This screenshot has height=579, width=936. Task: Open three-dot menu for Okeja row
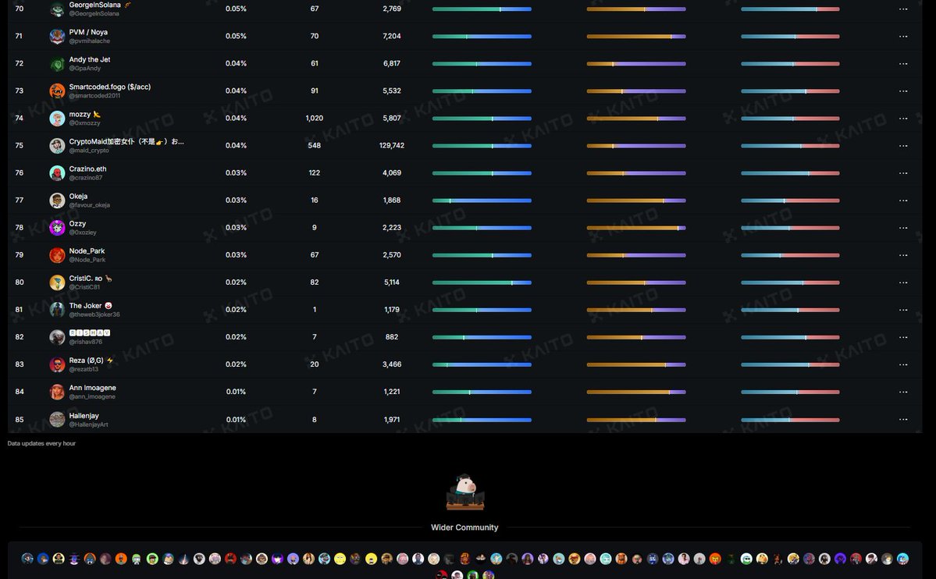click(903, 201)
